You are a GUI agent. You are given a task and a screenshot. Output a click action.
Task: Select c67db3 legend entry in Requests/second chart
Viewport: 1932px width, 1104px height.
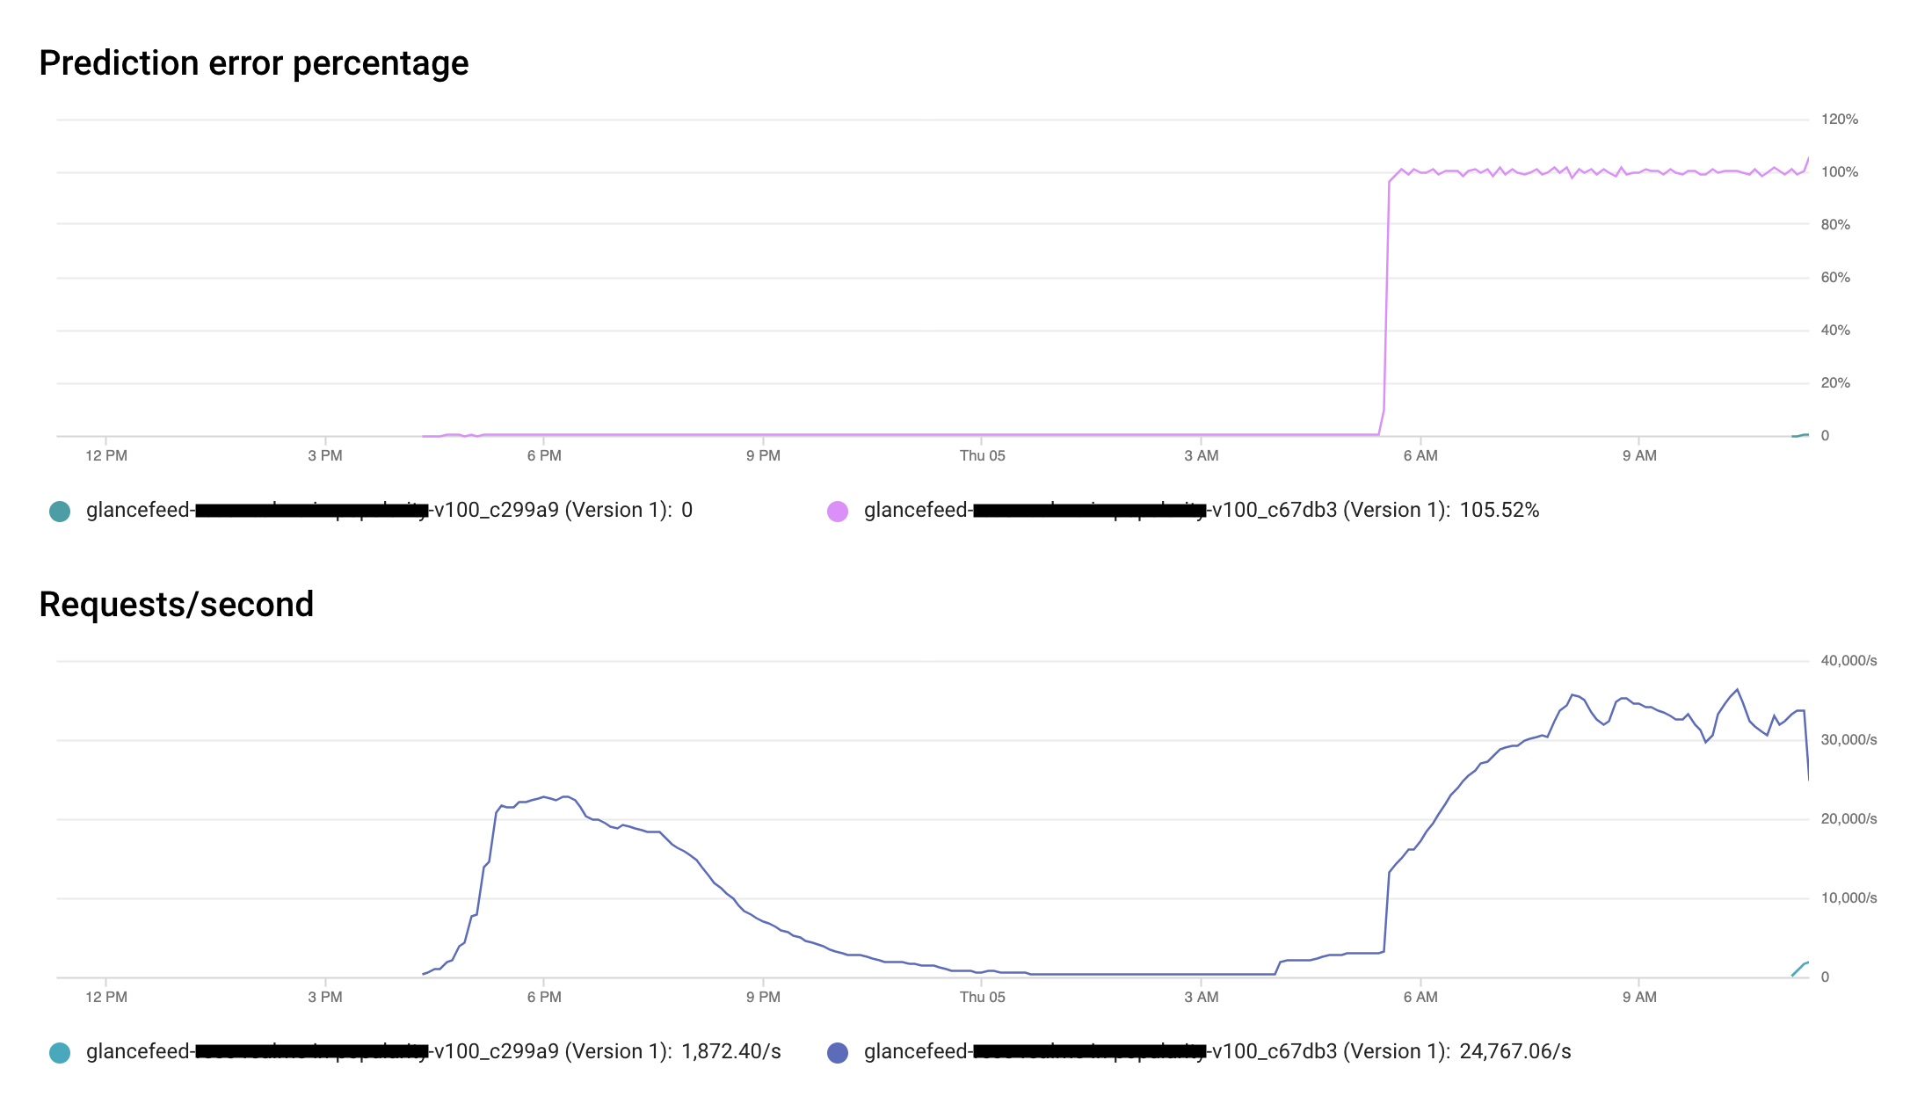click(1199, 1052)
